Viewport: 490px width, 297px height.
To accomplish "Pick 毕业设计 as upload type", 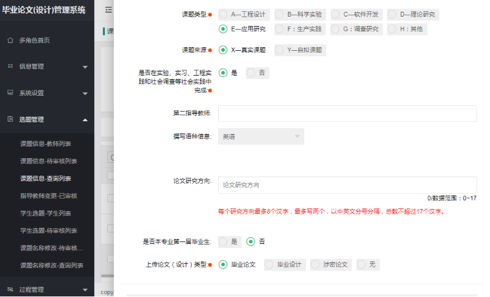I will (269, 265).
